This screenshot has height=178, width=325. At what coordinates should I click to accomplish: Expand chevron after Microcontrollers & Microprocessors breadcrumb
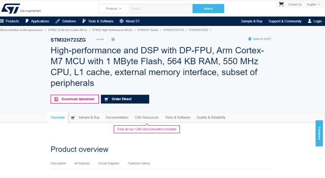45,30
